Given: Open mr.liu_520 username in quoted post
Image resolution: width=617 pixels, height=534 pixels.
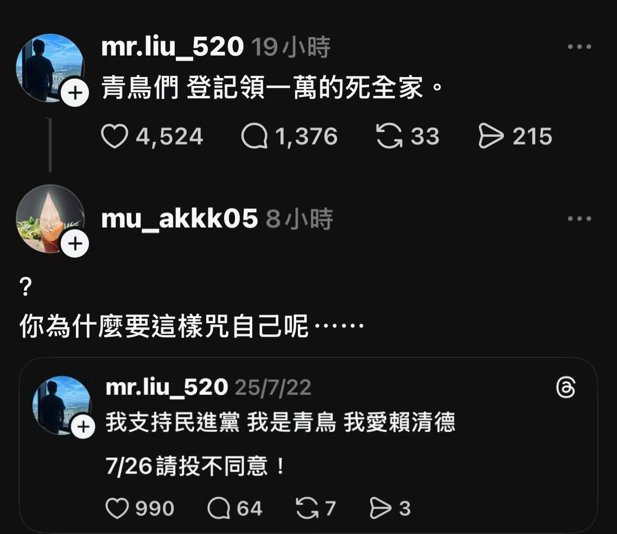Looking at the screenshot, I should [167, 388].
